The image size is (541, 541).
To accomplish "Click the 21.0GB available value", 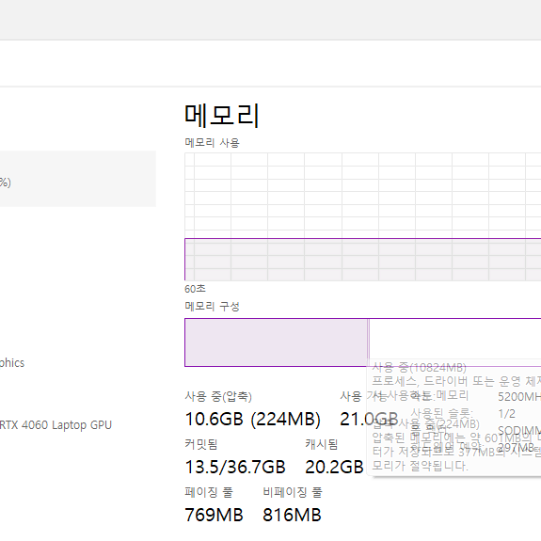I will pos(369,420).
